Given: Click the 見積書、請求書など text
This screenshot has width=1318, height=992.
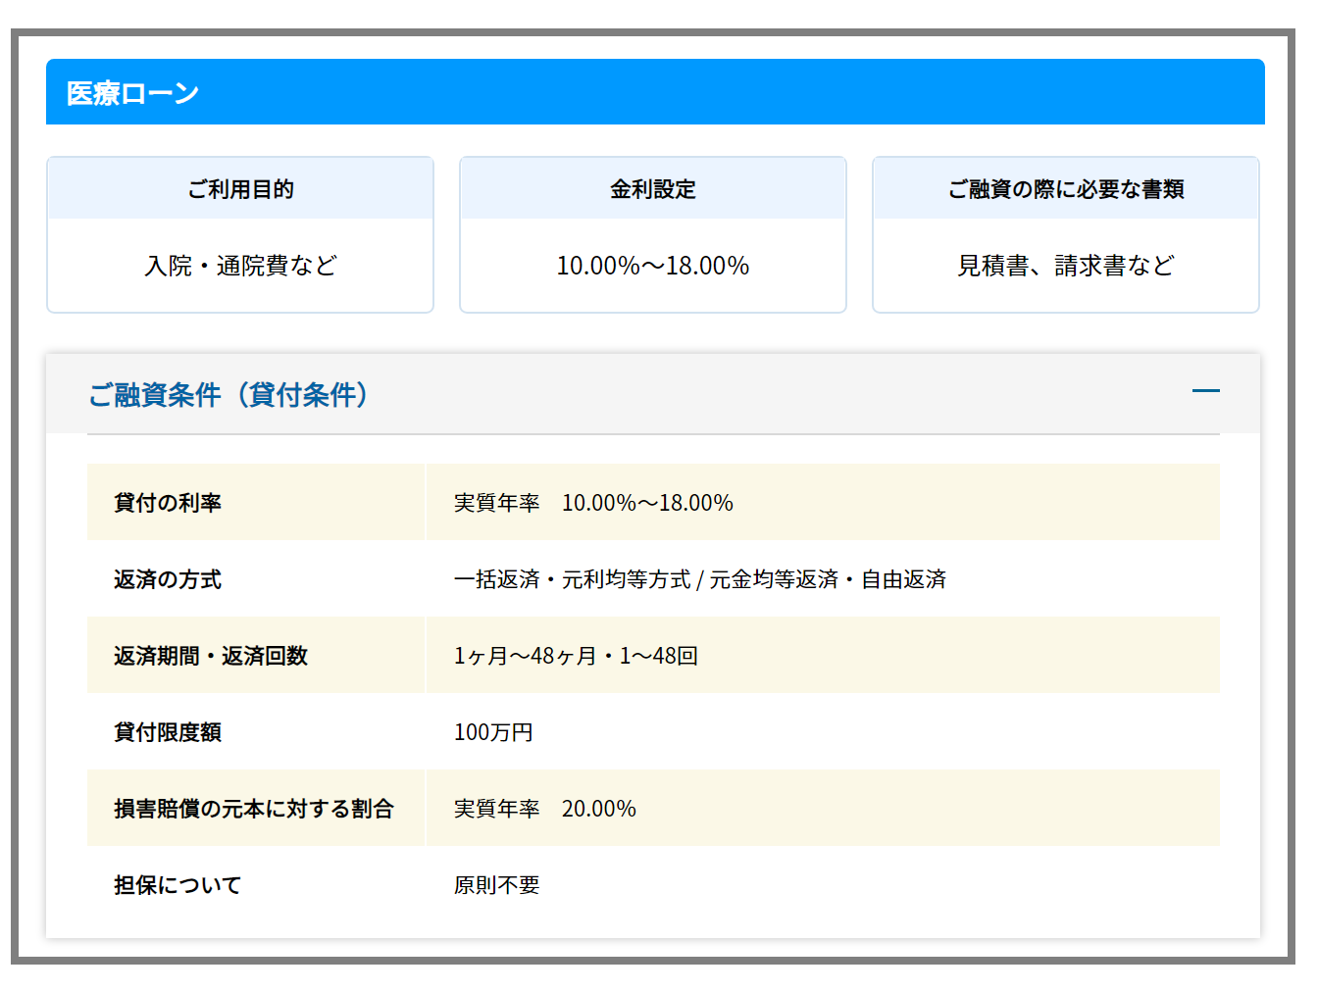Looking at the screenshot, I should pos(1065,266).
